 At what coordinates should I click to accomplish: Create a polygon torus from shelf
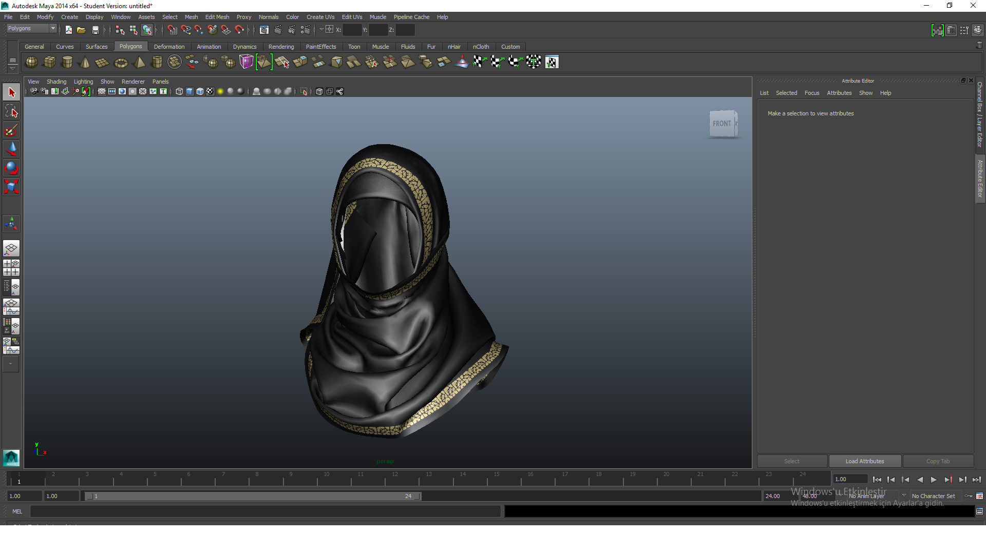click(x=121, y=63)
